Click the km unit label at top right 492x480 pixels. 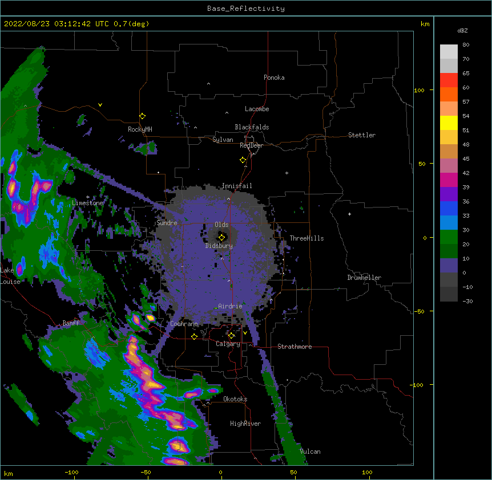425,24
